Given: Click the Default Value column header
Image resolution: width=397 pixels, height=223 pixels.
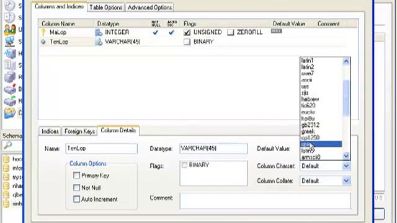Looking at the screenshot, I should (289, 24).
